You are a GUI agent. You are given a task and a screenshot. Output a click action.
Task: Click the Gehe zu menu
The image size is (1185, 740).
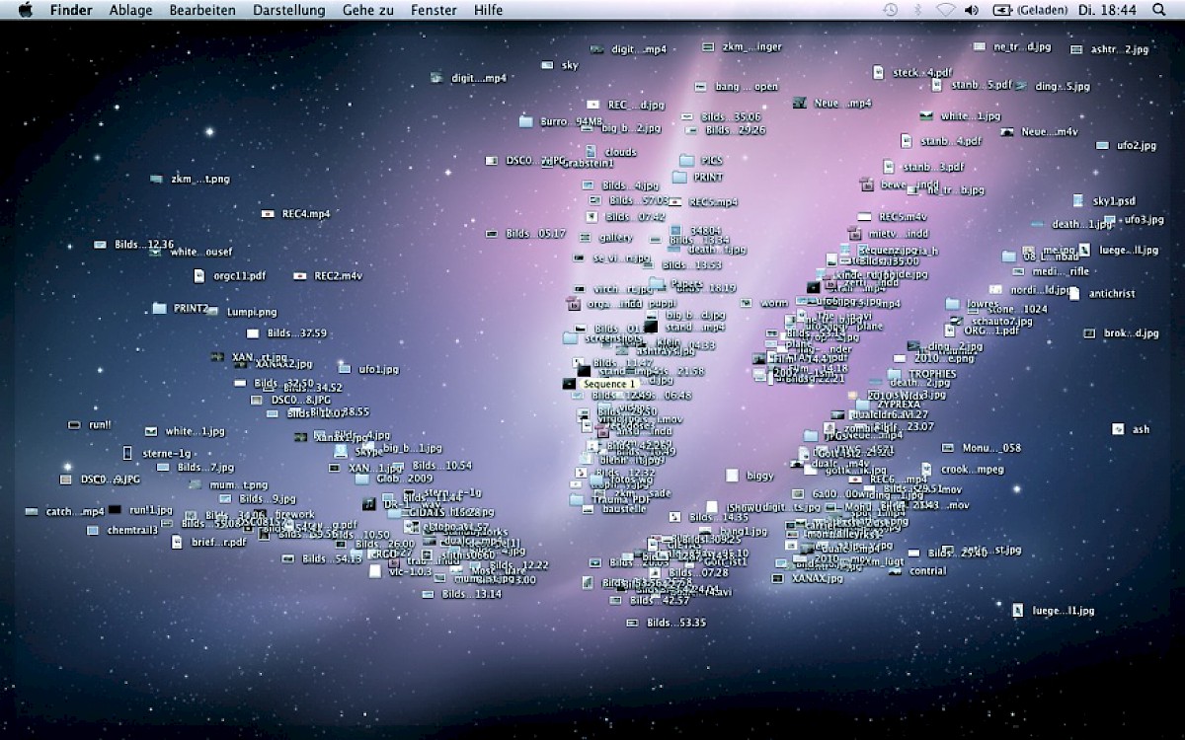click(x=367, y=10)
